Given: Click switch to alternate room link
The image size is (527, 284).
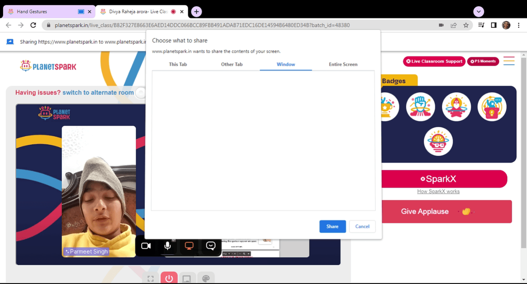Looking at the screenshot, I should [98, 93].
